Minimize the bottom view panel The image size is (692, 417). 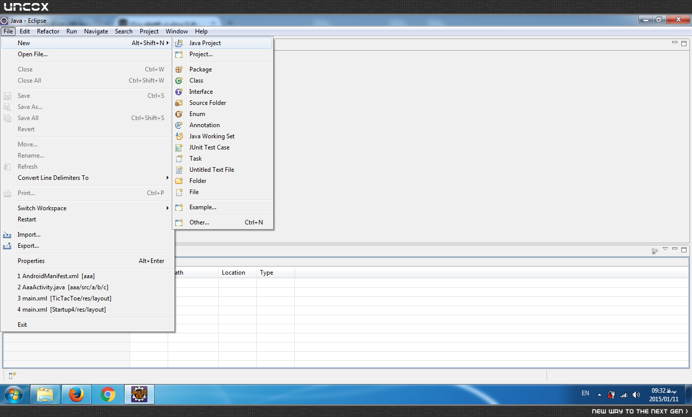(675, 249)
